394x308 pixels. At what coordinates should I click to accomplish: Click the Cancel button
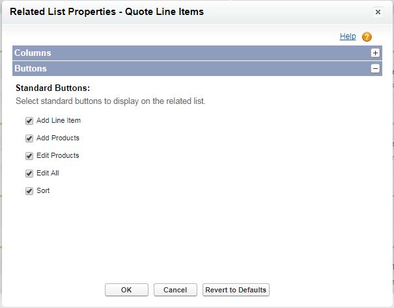175,290
